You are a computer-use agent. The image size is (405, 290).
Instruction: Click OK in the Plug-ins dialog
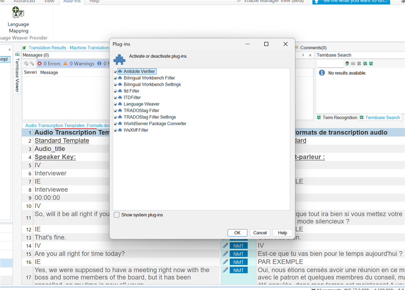click(237, 233)
